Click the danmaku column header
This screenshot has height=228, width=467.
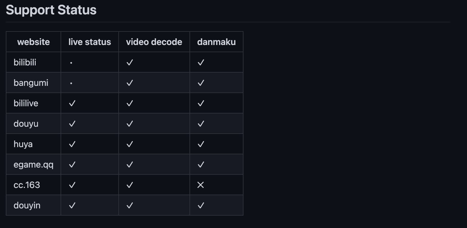[216, 42]
